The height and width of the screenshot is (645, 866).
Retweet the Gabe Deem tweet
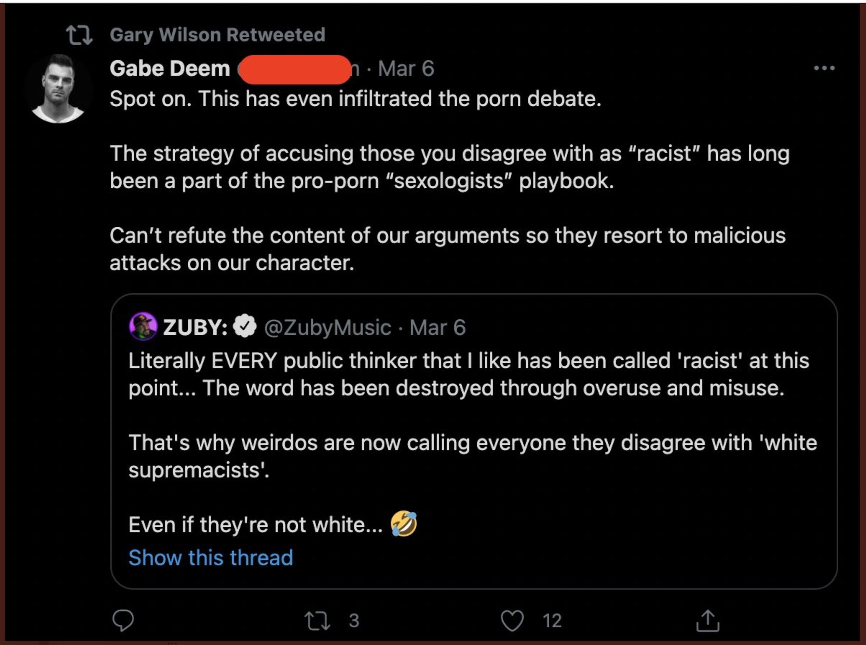coord(317,620)
